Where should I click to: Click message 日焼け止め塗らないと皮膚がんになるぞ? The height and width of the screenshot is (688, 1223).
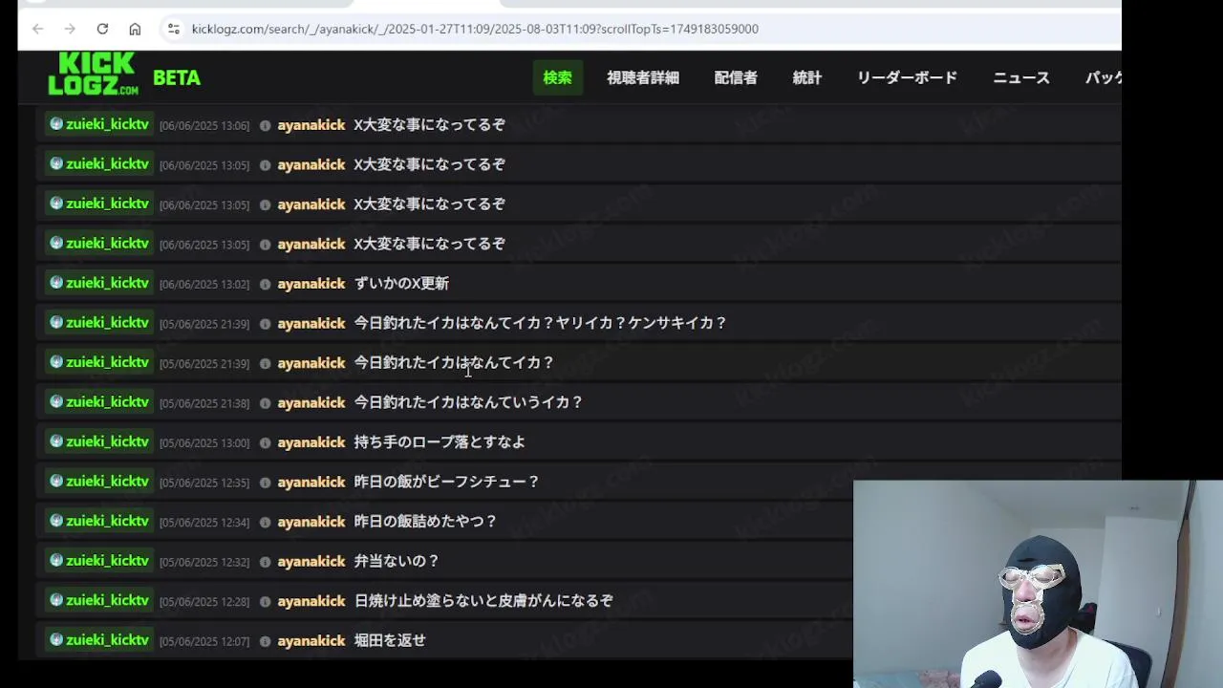pyautogui.click(x=483, y=601)
